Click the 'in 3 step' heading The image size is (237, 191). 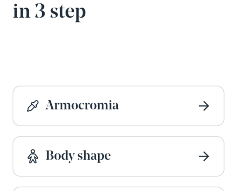point(49,12)
